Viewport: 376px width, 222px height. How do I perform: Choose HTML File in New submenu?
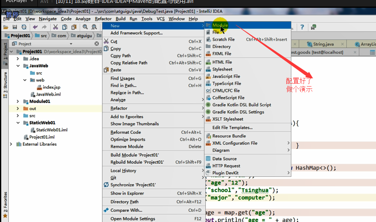[x=248, y=62]
